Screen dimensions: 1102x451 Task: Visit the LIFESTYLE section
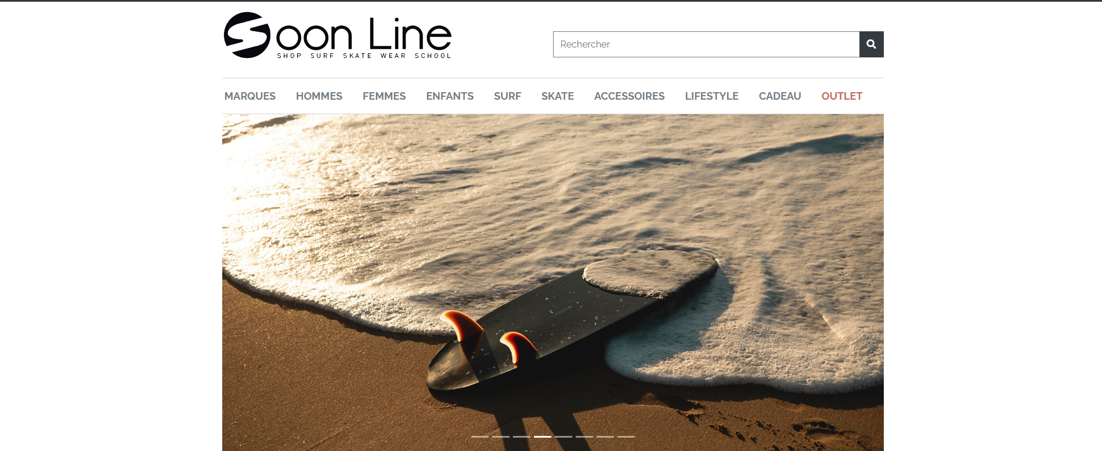point(711,96)
